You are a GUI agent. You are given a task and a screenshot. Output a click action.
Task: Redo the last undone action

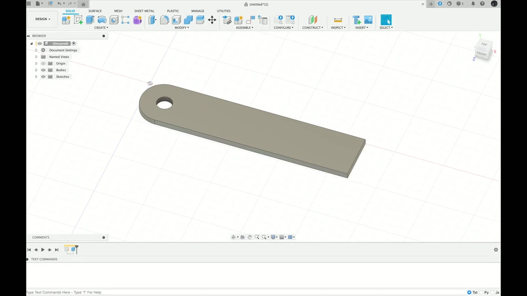70,4
